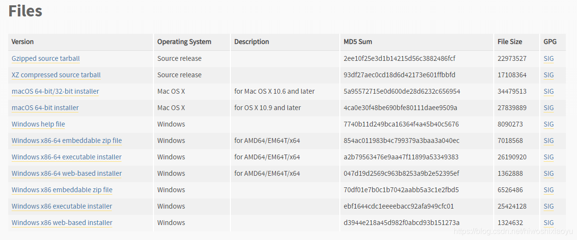
Task: Click Windows x86-64 executable installer link
Action: (67, 157)
